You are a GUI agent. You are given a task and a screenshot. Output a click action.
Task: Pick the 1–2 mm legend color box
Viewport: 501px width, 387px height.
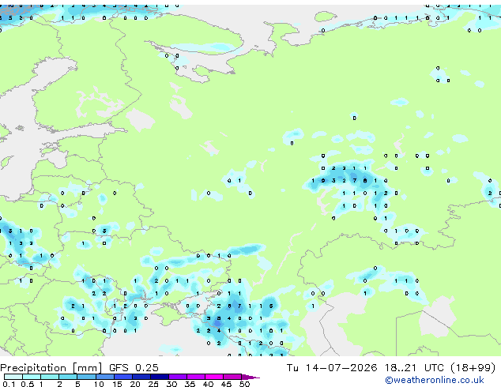tap(50, 377)
